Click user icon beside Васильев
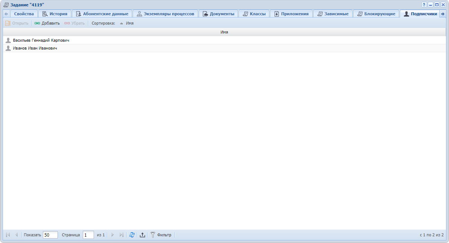Image resolution: width=449 pixels, height=243 pixels. tap(8, 40)
